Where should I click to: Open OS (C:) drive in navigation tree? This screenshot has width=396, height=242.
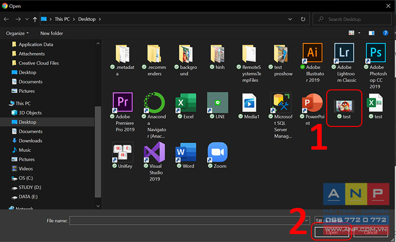point(22,178)
